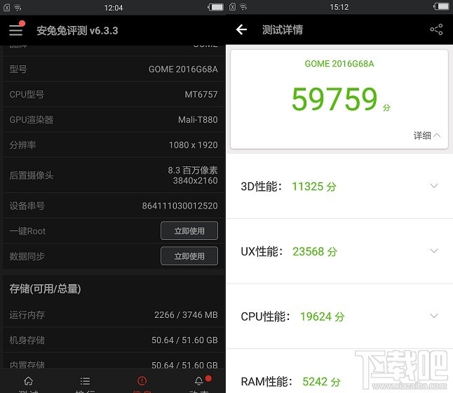Tap the battery icon in right status bar
This screenshot has width=453, height=393.
[441, 6]
